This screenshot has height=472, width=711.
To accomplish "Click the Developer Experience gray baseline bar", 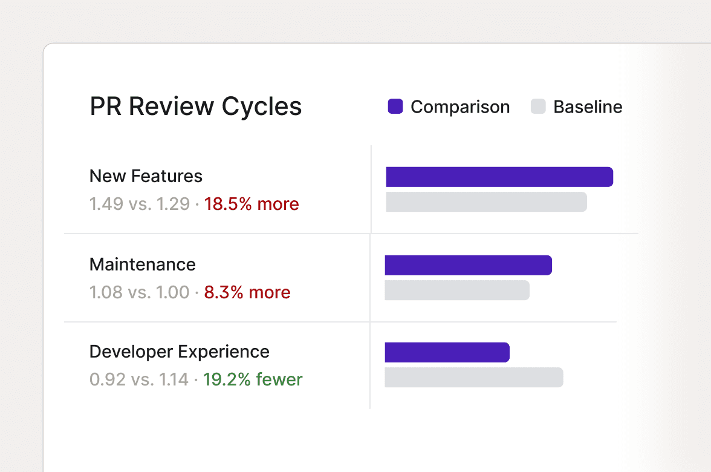I will click(x=474, y=378).
